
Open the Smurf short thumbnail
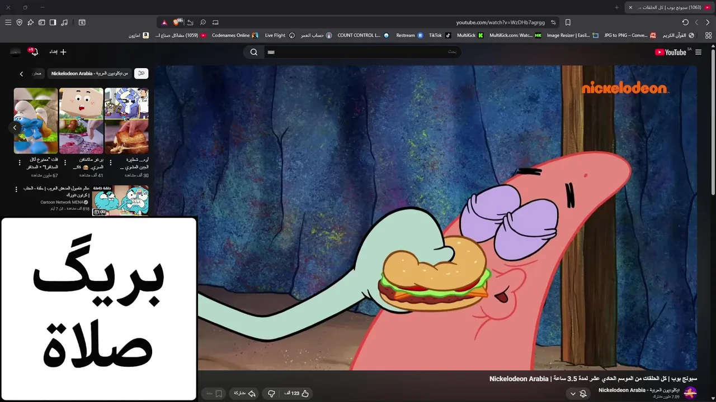click(x=36, y=121)
